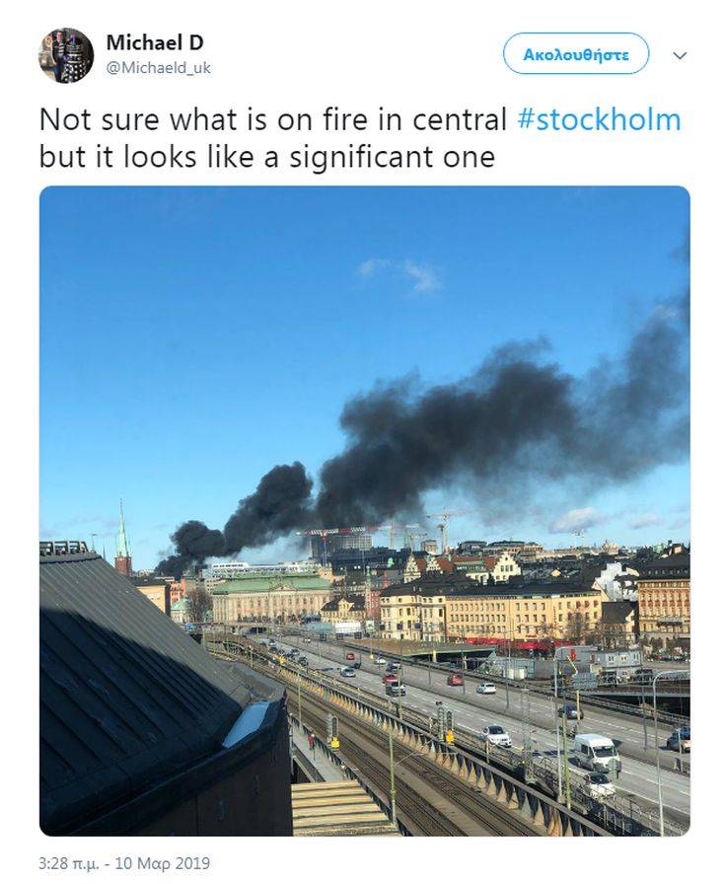Expand the tweet options chevron
725x884 pixels.
[680, 55]
